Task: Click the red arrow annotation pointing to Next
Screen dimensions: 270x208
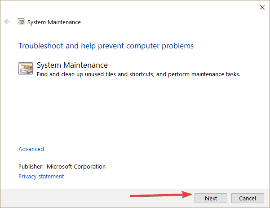Action: 161,195
